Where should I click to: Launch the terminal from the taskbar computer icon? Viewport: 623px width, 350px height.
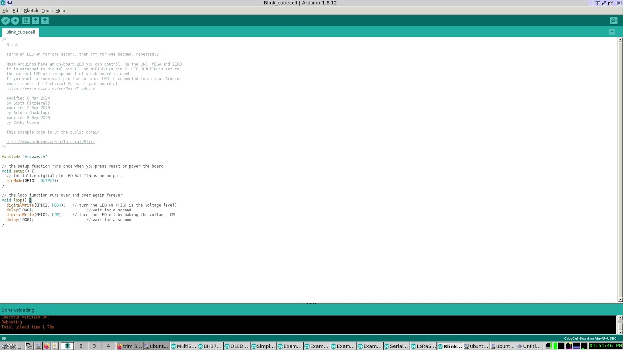(38, 346)
